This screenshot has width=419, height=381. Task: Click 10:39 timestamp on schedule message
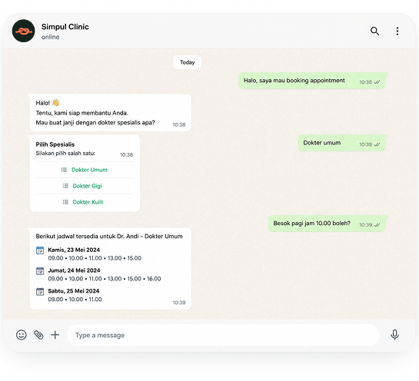[179, 303]
